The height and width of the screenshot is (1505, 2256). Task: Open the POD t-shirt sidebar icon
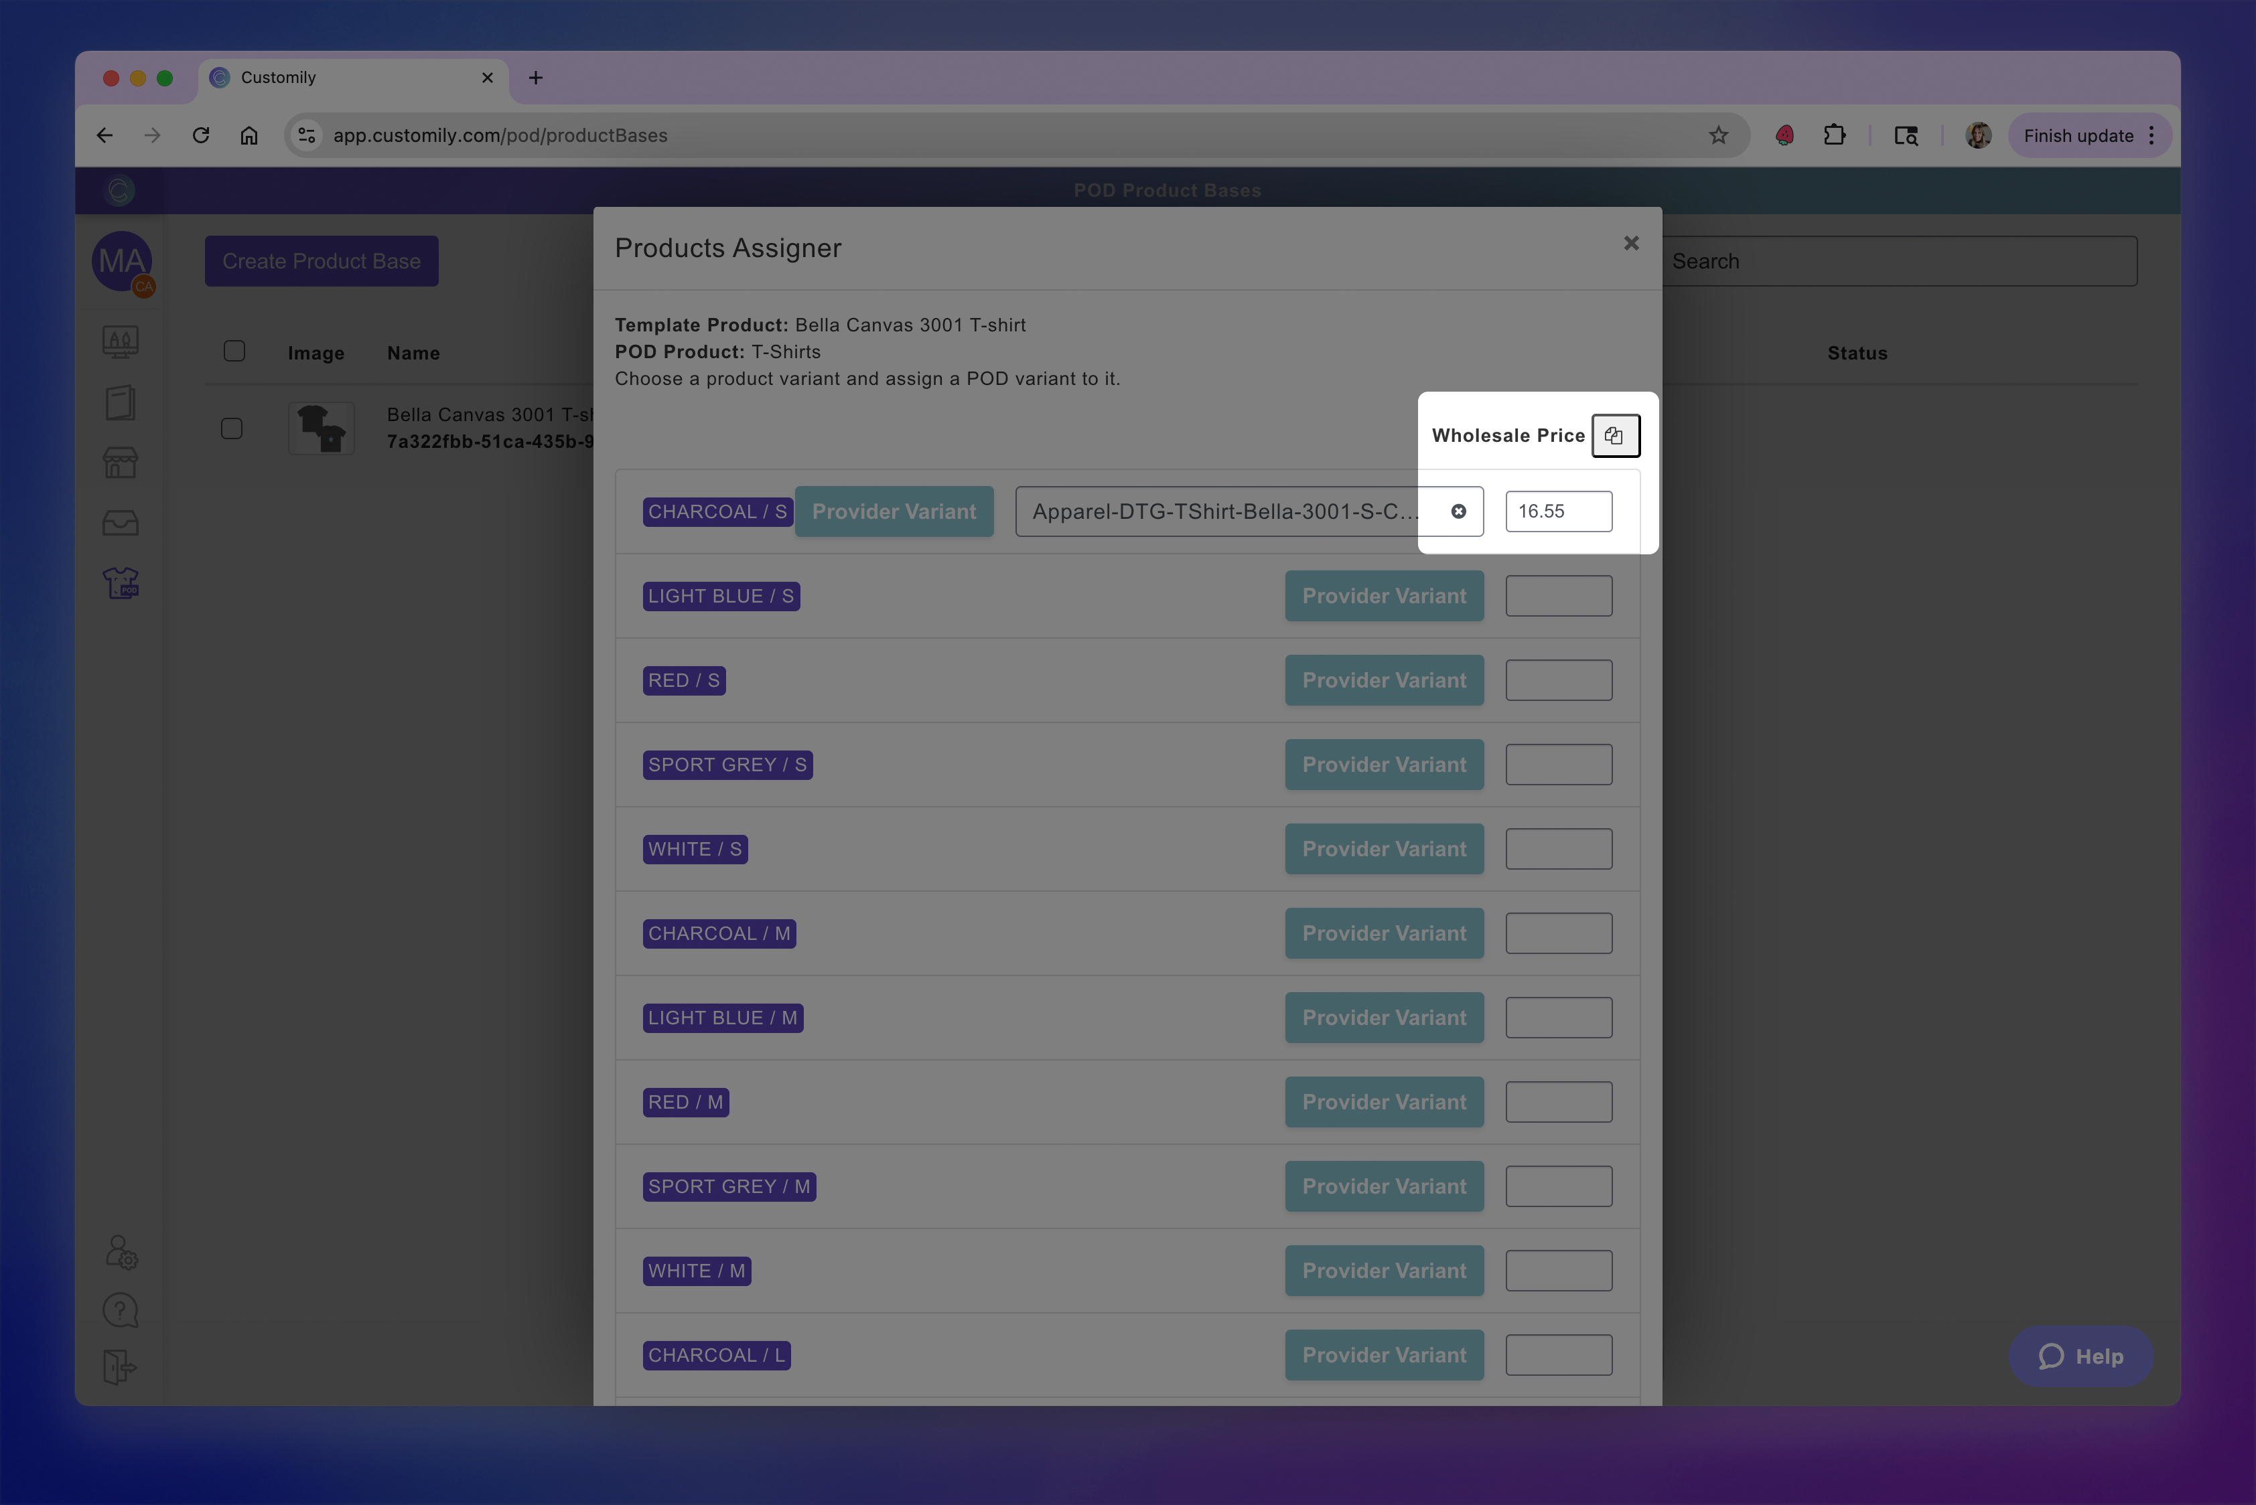click(x=120, y=582)
